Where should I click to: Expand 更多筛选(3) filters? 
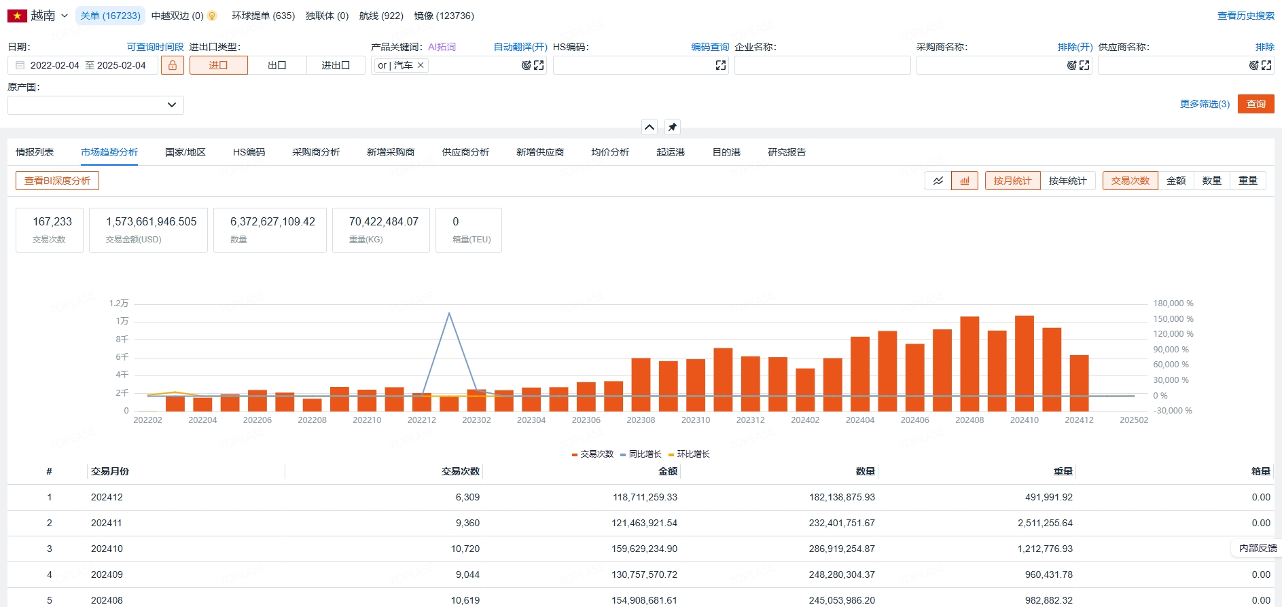click(1205, 104)
